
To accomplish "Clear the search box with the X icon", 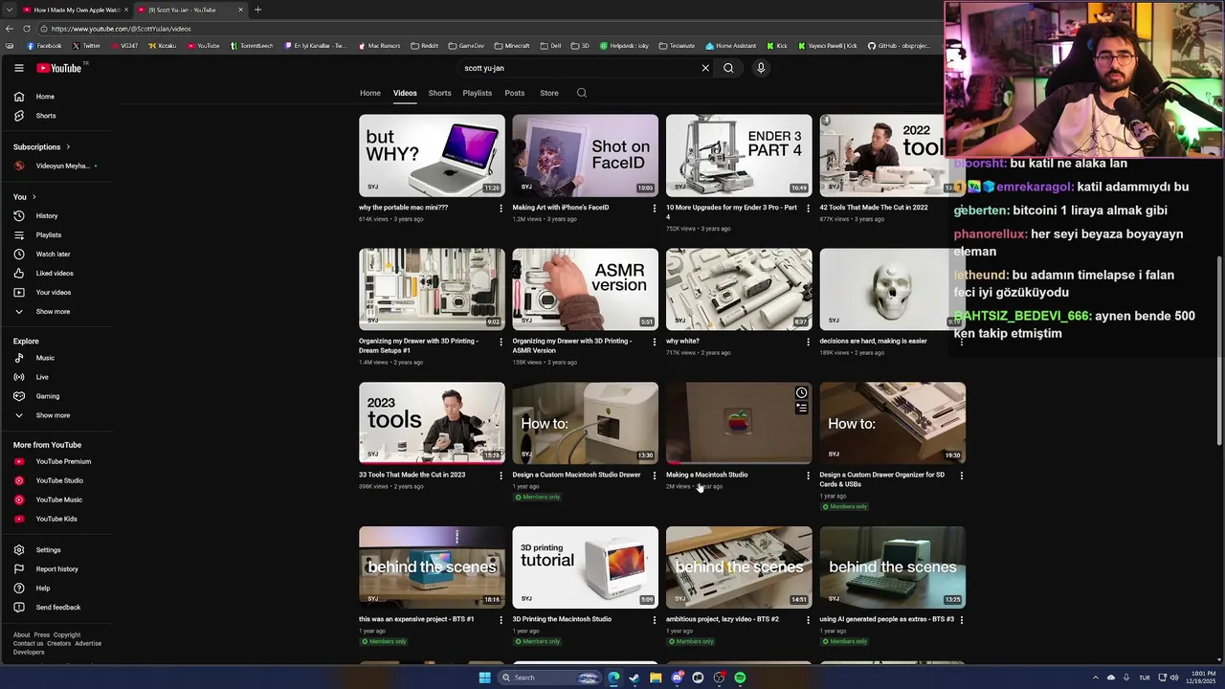I will pos(705,68).
